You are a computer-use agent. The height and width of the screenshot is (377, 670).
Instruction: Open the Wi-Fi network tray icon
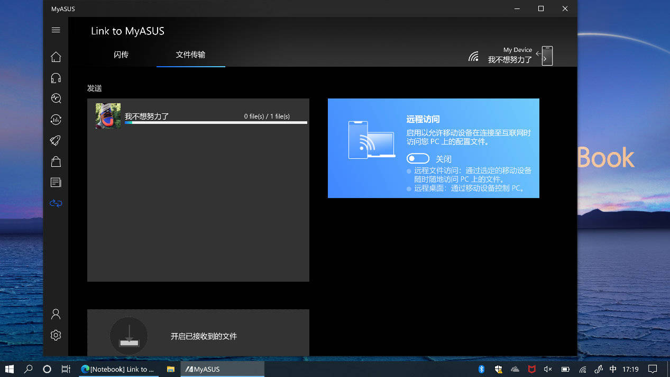(582, 369)
